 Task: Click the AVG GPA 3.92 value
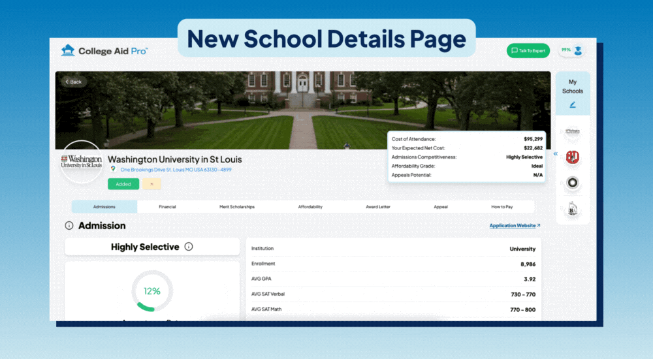(x=530, y=279)
